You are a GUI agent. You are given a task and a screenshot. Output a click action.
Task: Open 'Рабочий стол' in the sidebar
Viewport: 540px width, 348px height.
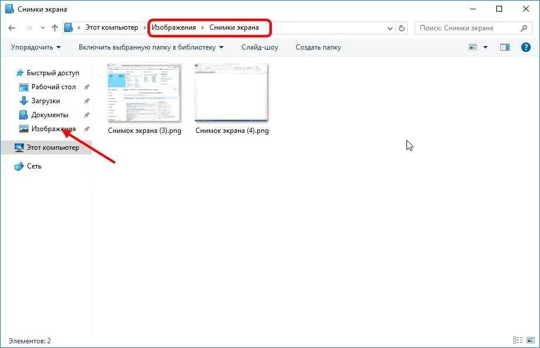(x=54, y=87)
